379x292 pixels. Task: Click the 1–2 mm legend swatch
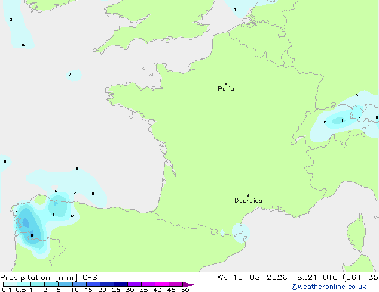(38, 284)
